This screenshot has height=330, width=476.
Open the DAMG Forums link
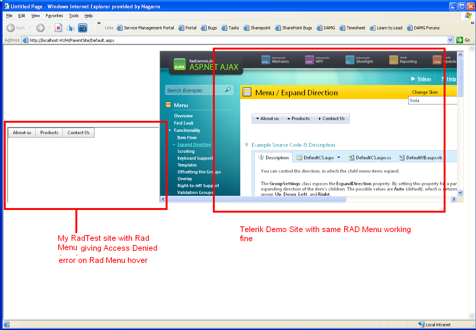tap(423, 28)
